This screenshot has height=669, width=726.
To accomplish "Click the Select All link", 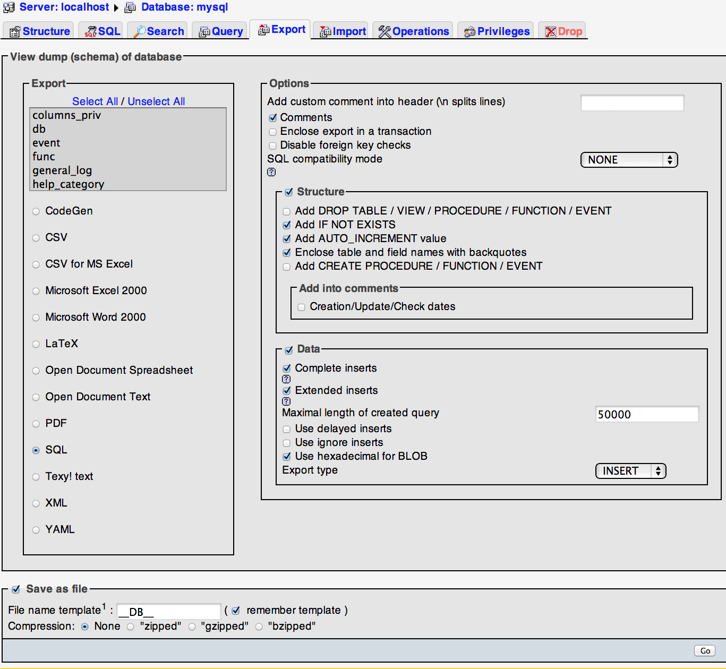I will coord(95,101).
